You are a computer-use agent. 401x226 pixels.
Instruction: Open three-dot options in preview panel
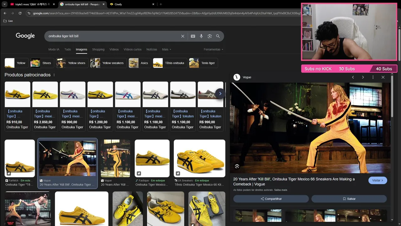373,77
